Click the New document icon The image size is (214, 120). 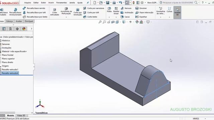click(95, 2)
